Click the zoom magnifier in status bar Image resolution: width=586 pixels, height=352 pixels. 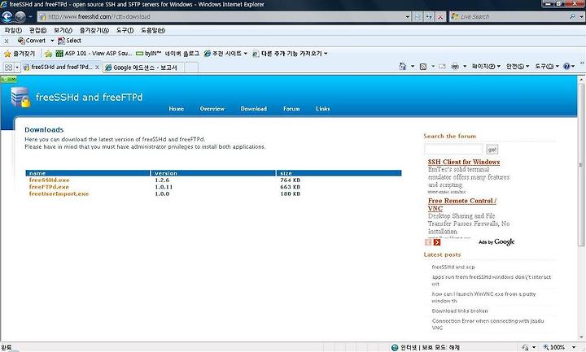[546, 347]
